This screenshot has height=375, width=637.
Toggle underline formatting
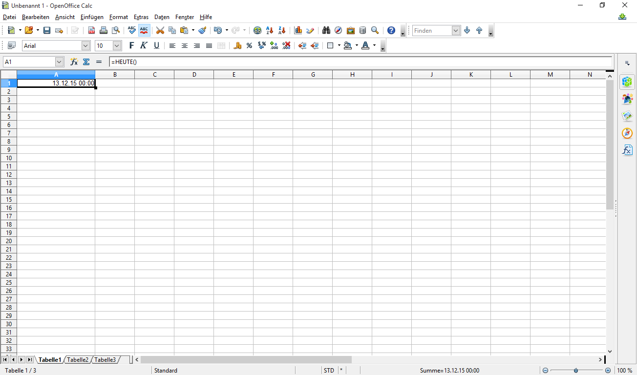coord(156,45)
